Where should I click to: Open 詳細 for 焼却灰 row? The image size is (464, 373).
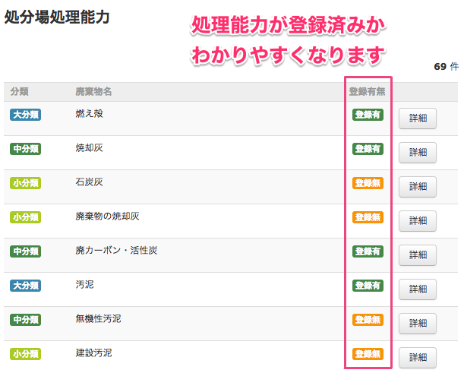(418, 152)
